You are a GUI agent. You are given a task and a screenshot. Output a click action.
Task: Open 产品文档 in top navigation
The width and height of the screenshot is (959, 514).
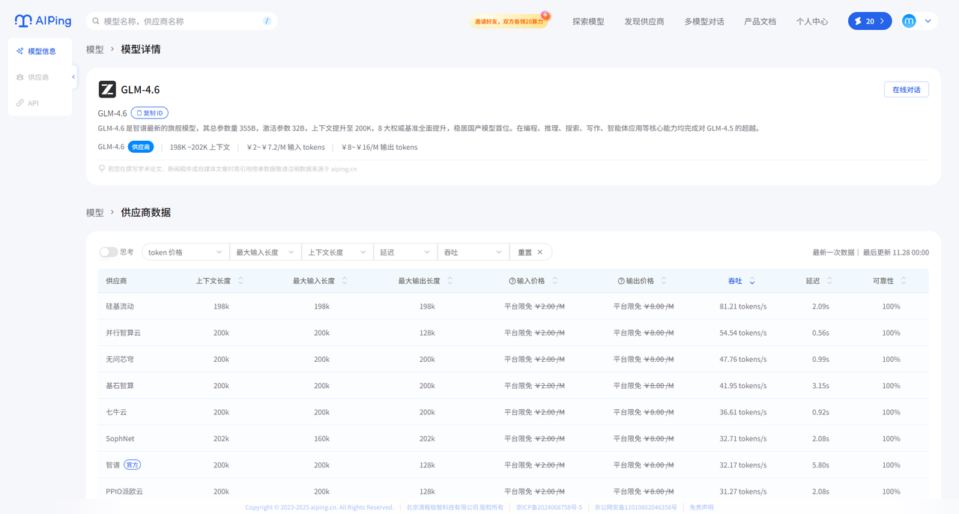click(760, 22)
